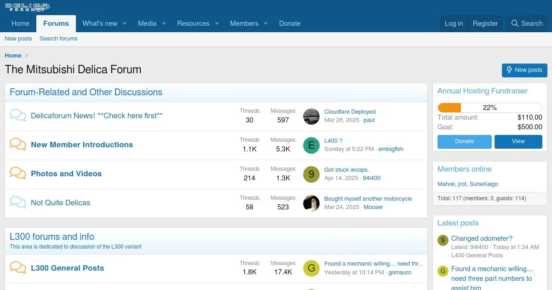Open the L400 ? thread
The height and width of the screenshot is (290, 552).
click(333, 141)
